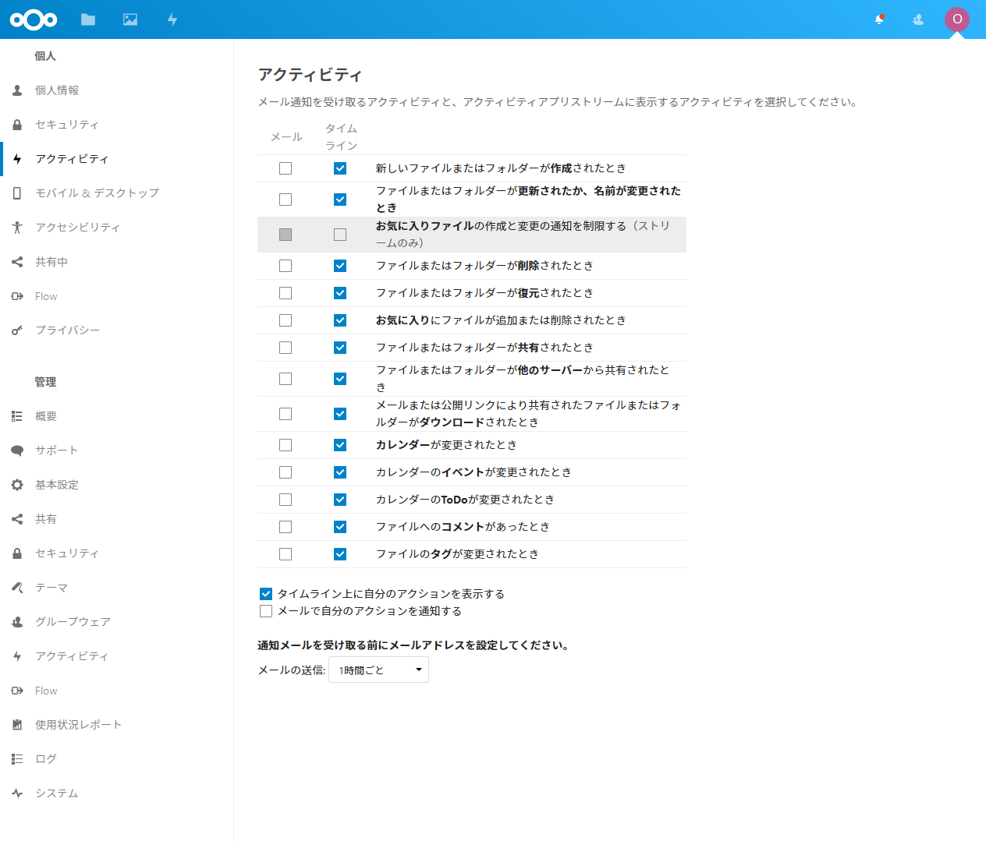
Task: Toggle タイムライン上に自分のアクションを表示する checkbox
Action: coord(266,594)
